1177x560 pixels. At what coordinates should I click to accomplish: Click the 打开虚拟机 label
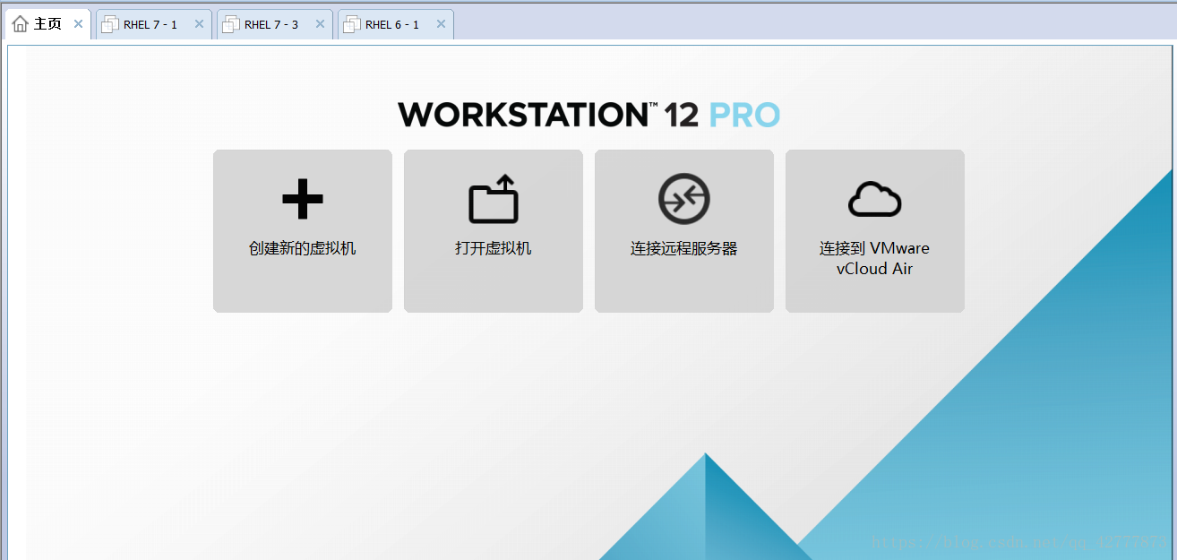(x=494, y=248)
